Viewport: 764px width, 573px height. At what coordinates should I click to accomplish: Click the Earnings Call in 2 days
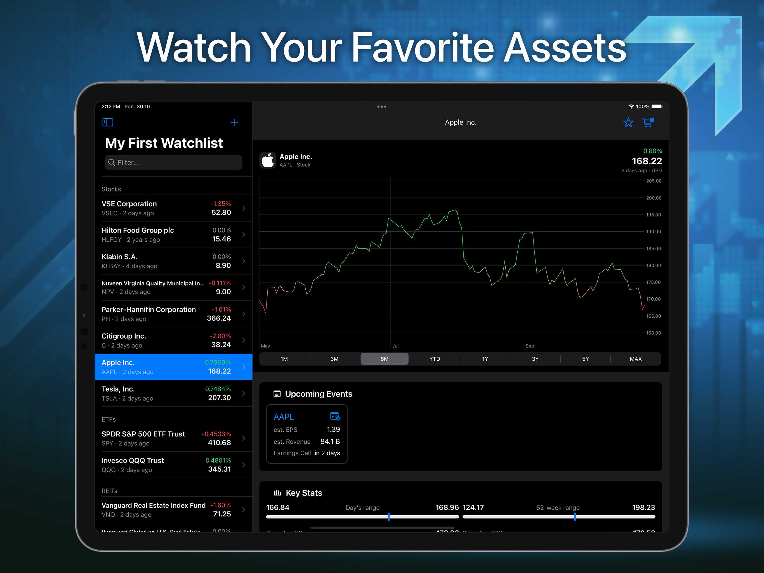tap(307, 453)
